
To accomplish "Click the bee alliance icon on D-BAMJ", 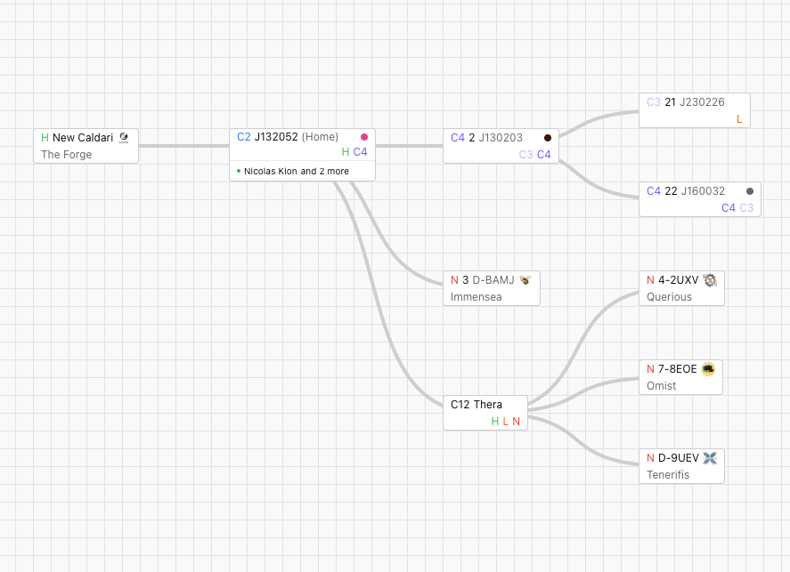I will (525, 280).
